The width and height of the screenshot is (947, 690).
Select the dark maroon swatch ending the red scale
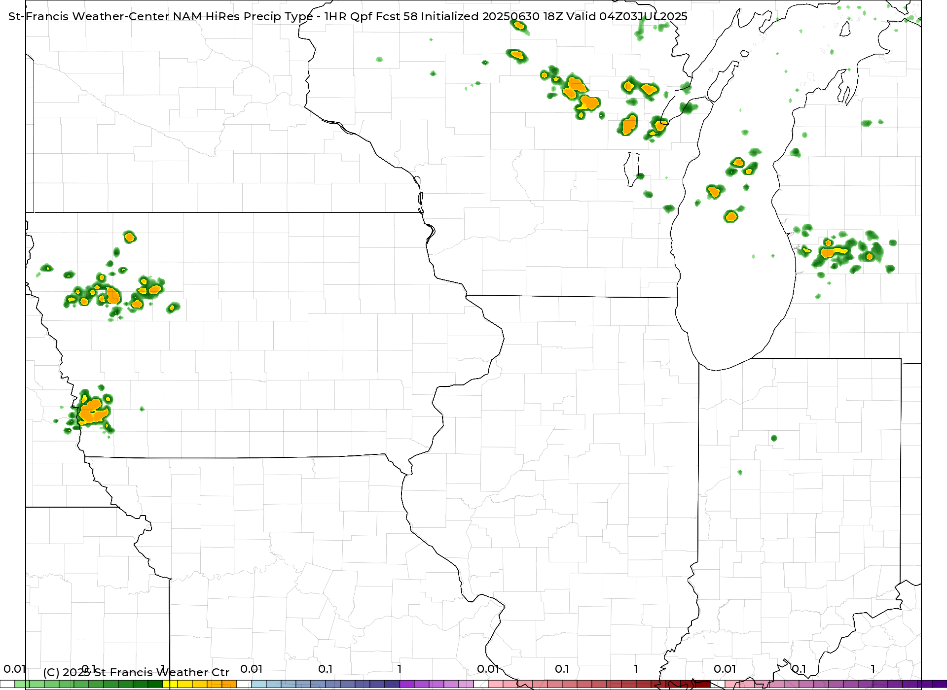[703, 684]
